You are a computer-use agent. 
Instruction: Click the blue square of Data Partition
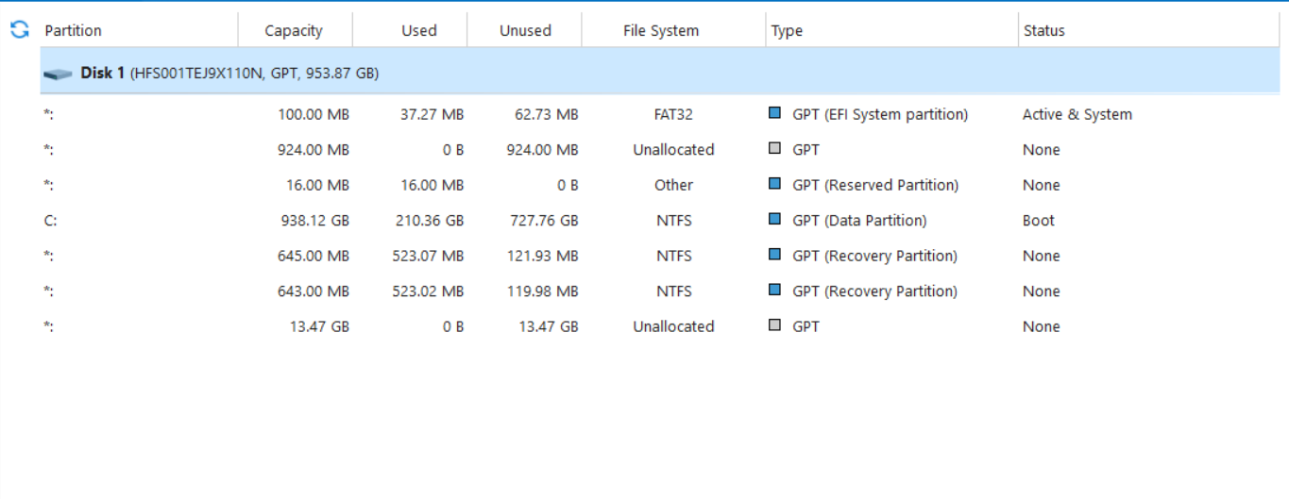coord(775,220)
